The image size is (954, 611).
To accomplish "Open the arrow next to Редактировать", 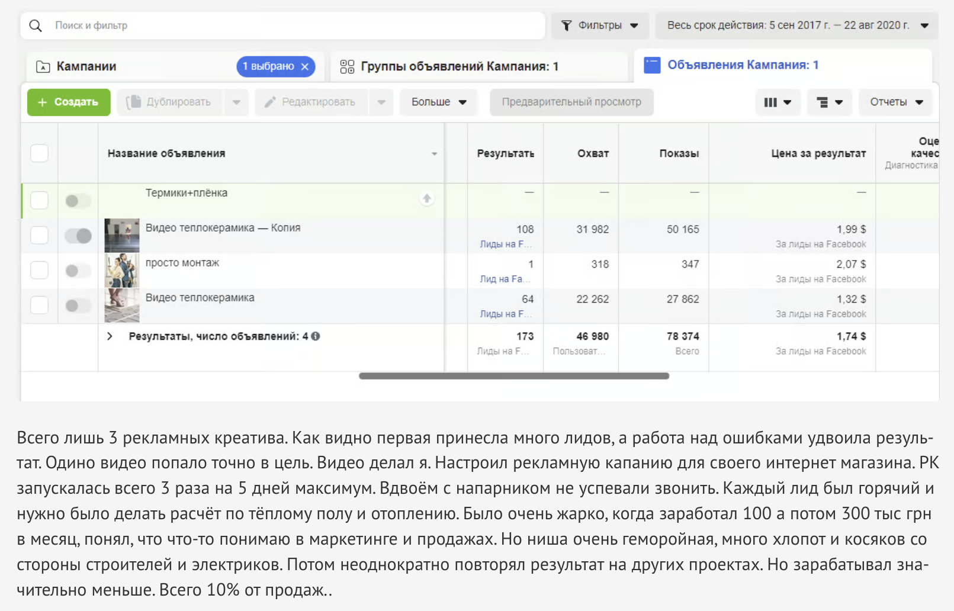I will [381, 102].
